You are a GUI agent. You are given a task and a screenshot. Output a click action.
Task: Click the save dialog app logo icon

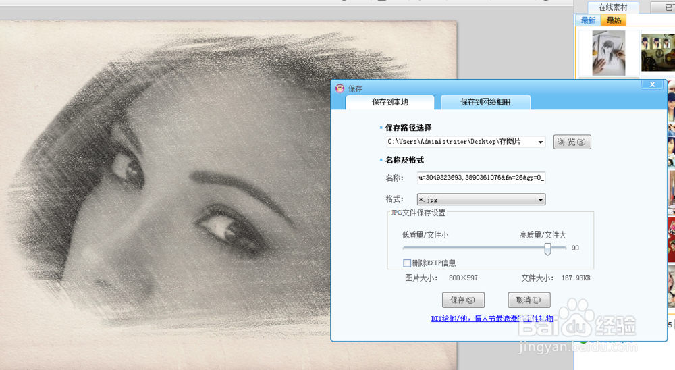(340, 88)
